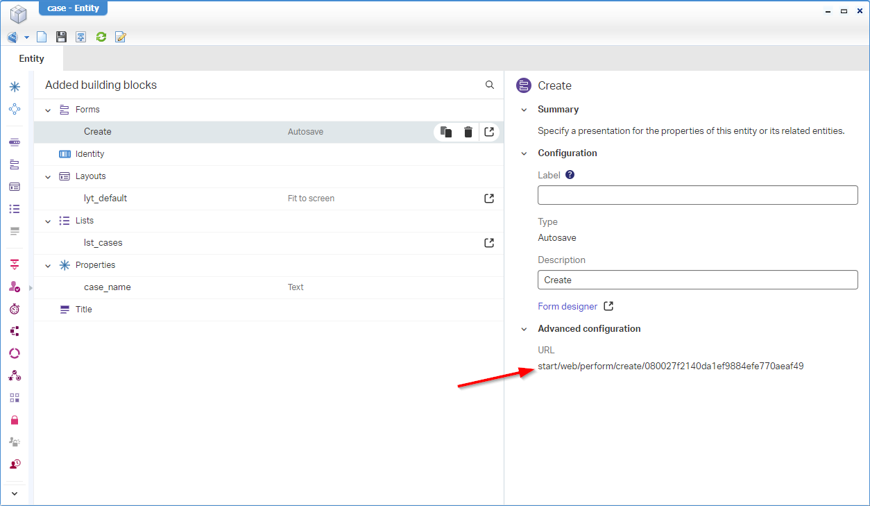Image resolution: width=870 pixels, height=506 pixels.
Task: Click into the Label input field
Action: point(697,195)
